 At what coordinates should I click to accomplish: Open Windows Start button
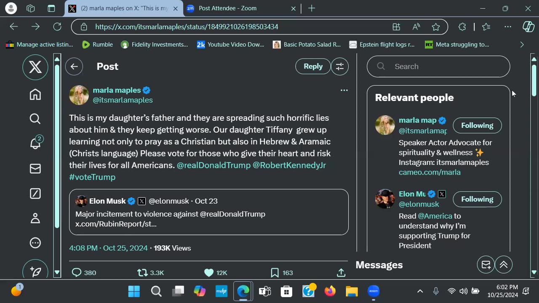(134, 291)
